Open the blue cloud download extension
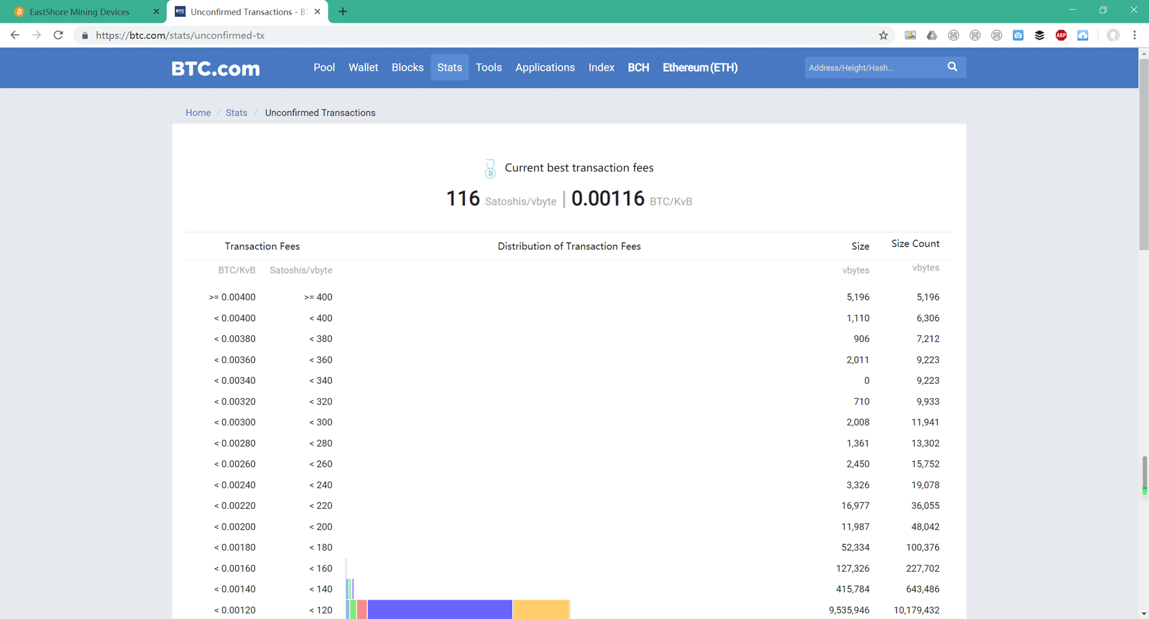The image size is (1149, 619). click(x=1083, y=36)
